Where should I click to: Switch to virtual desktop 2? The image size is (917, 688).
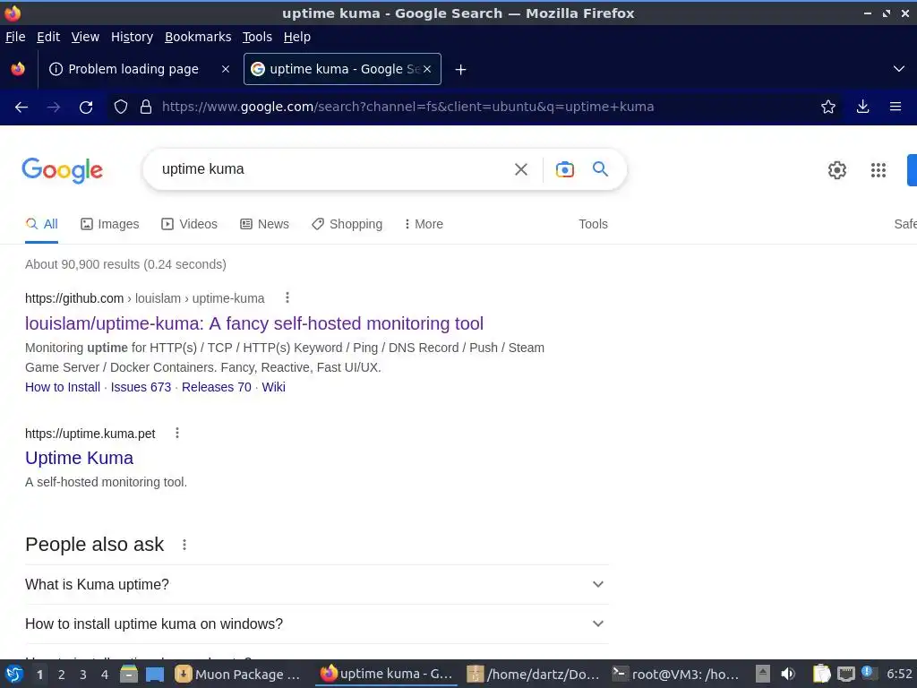click(62, 675)
